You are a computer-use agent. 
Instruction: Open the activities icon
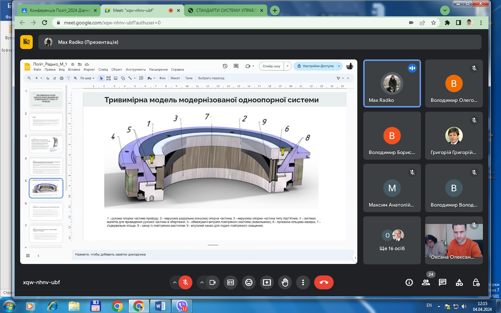coord(459,282)
